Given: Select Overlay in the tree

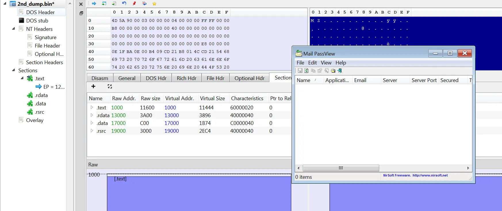Looking at the screenshot, I should [35, 120].
